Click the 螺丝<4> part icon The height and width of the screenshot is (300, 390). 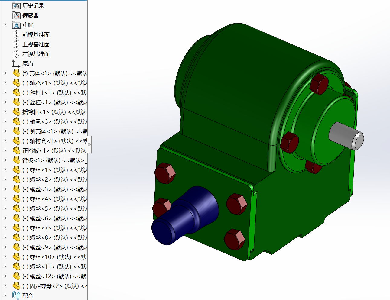16,199
